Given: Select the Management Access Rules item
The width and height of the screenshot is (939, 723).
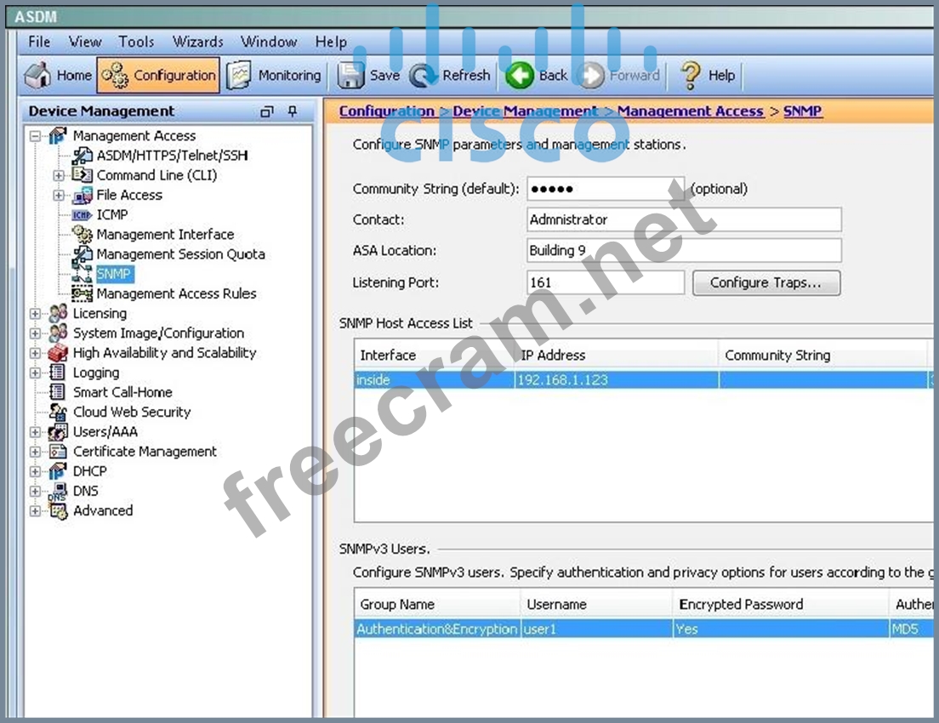Looking at the screenshot, I should (x=175, y=293).
